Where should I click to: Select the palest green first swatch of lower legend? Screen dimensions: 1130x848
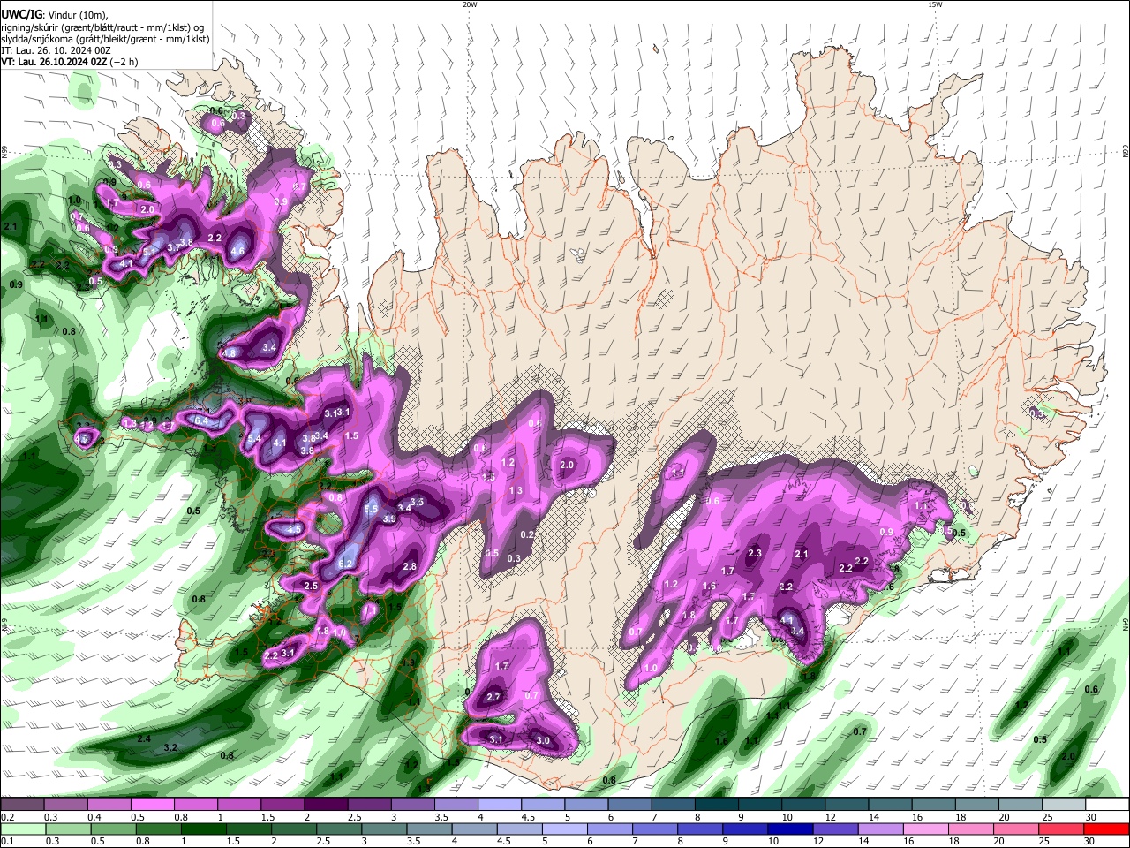[23, 829]
